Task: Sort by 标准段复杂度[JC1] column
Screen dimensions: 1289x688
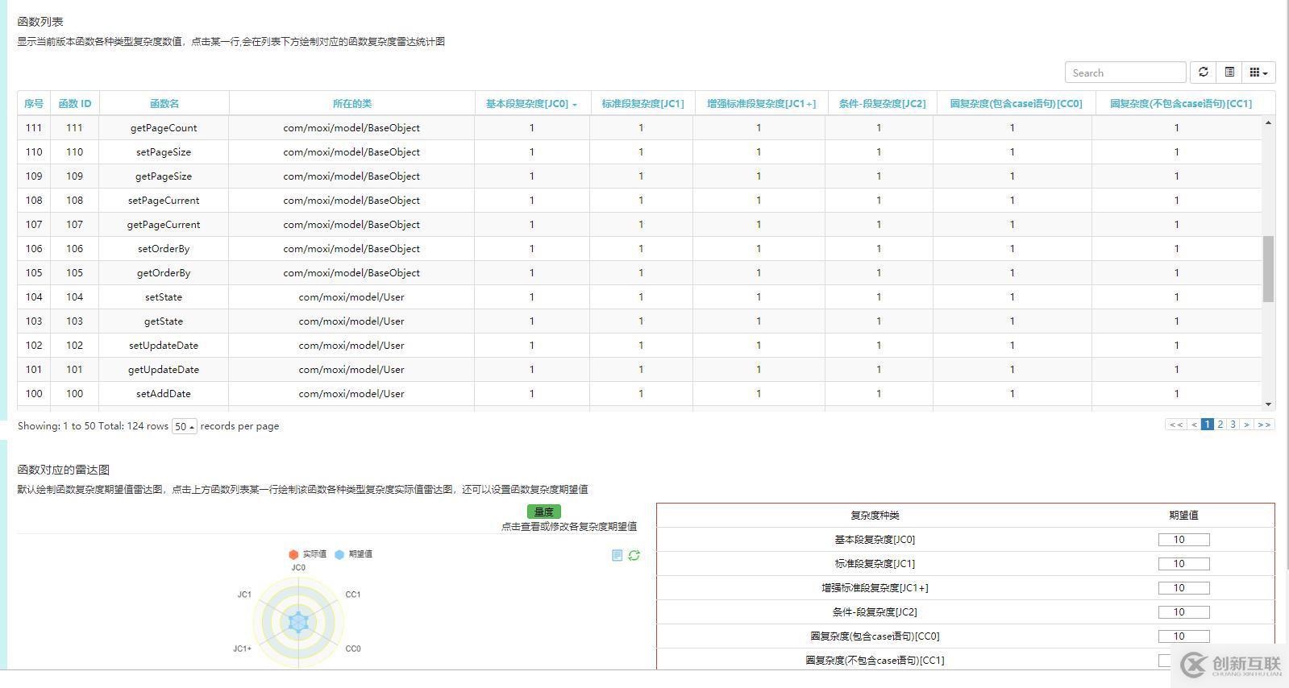Action: pos(642,103)
